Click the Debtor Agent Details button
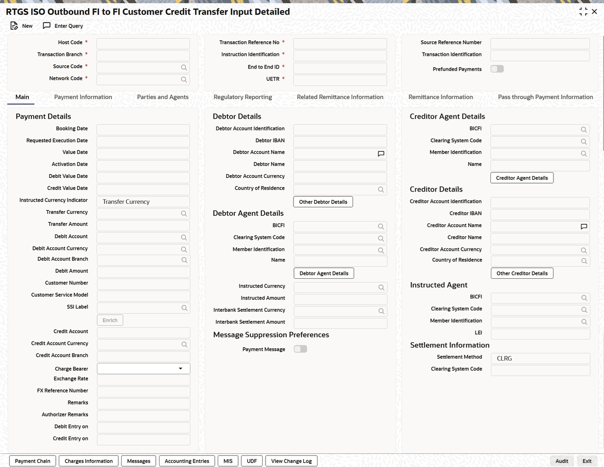This screenshot has height=467, width=604. click(x=324, y=273)
